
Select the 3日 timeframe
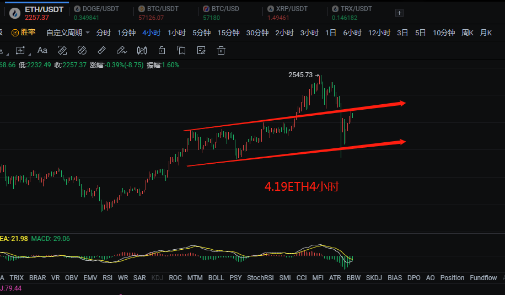pyautogui.click(x=402, y=33)
